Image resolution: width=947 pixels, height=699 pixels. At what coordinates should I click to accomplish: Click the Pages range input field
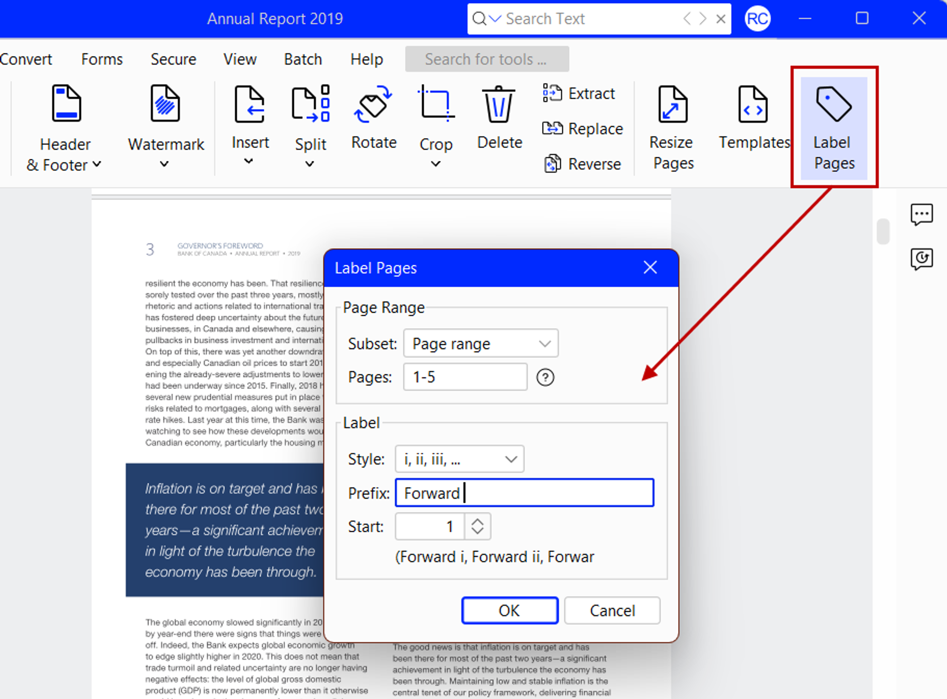click(465, 377)
